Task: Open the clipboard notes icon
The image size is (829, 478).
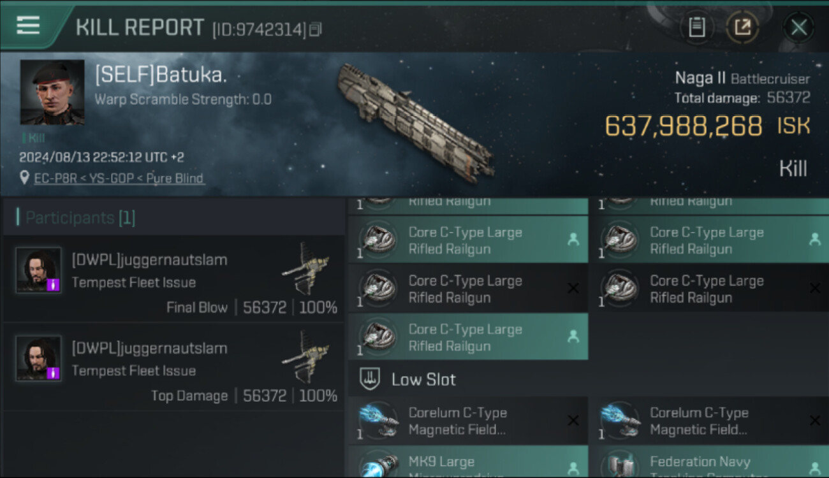Action: click(697, 27)
